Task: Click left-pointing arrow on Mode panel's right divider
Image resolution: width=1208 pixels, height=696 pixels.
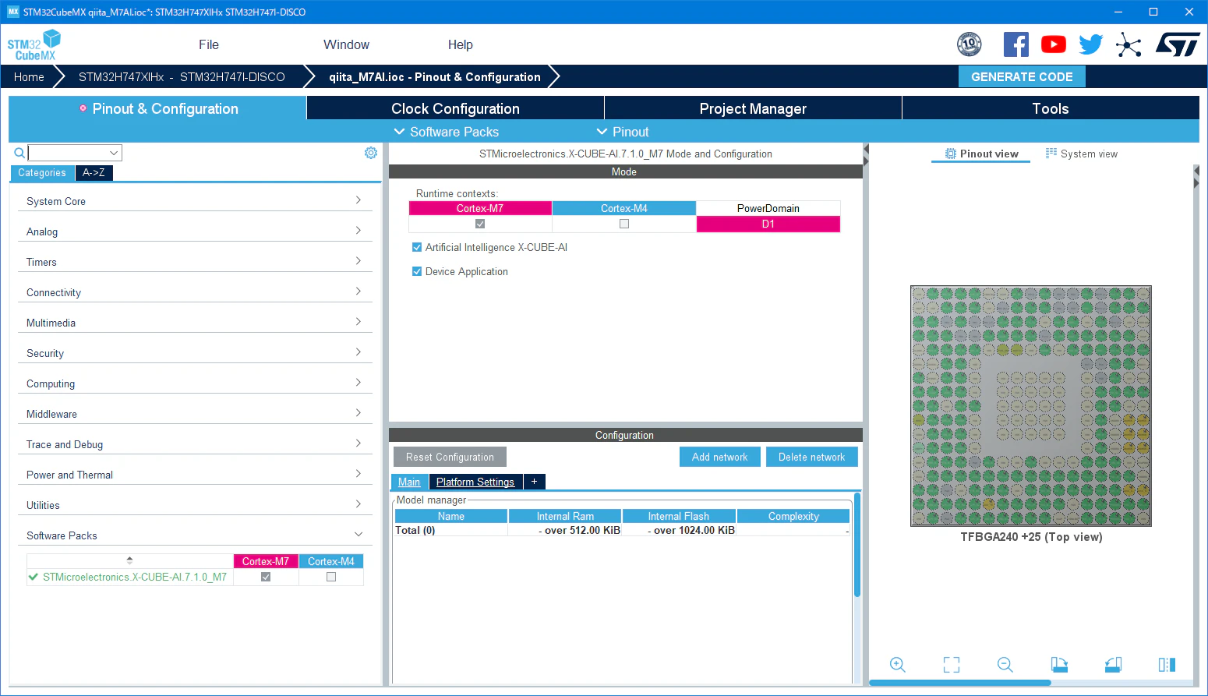Action: click(866, 148)
